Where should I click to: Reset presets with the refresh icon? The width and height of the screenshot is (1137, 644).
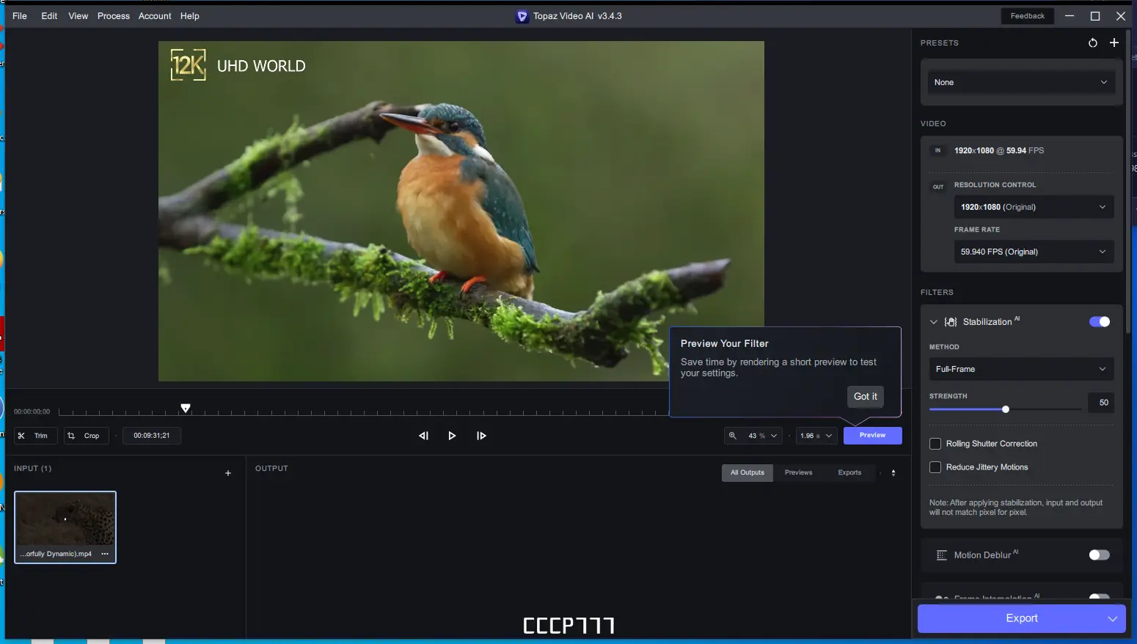click(1092, 43)
